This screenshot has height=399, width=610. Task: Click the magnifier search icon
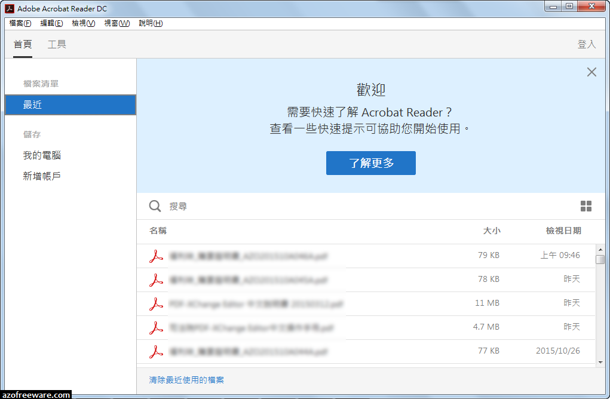155,206
